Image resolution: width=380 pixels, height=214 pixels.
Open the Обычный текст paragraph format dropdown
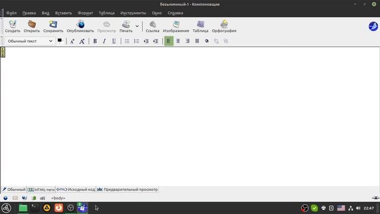pos(30,41)
